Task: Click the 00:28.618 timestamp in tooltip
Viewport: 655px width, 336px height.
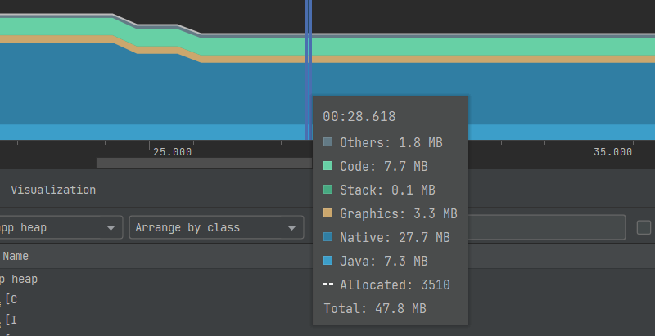Action: point(359,116)
